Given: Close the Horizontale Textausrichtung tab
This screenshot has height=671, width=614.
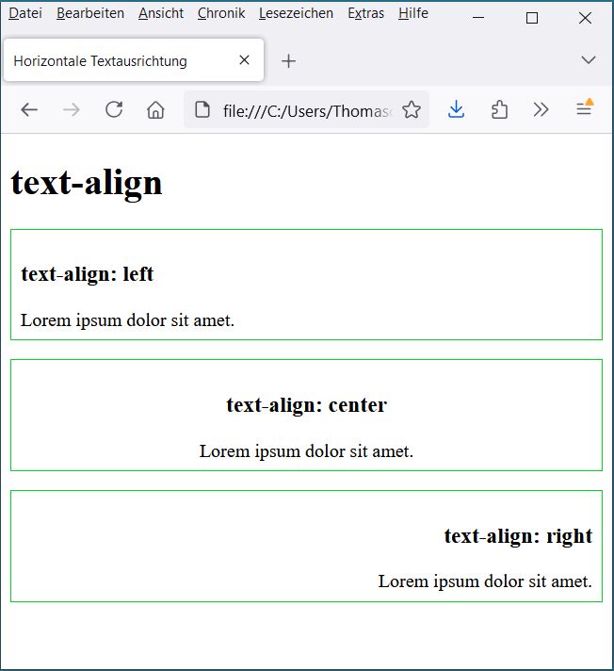Looking at the screenshot, I should tap(244, 60).
